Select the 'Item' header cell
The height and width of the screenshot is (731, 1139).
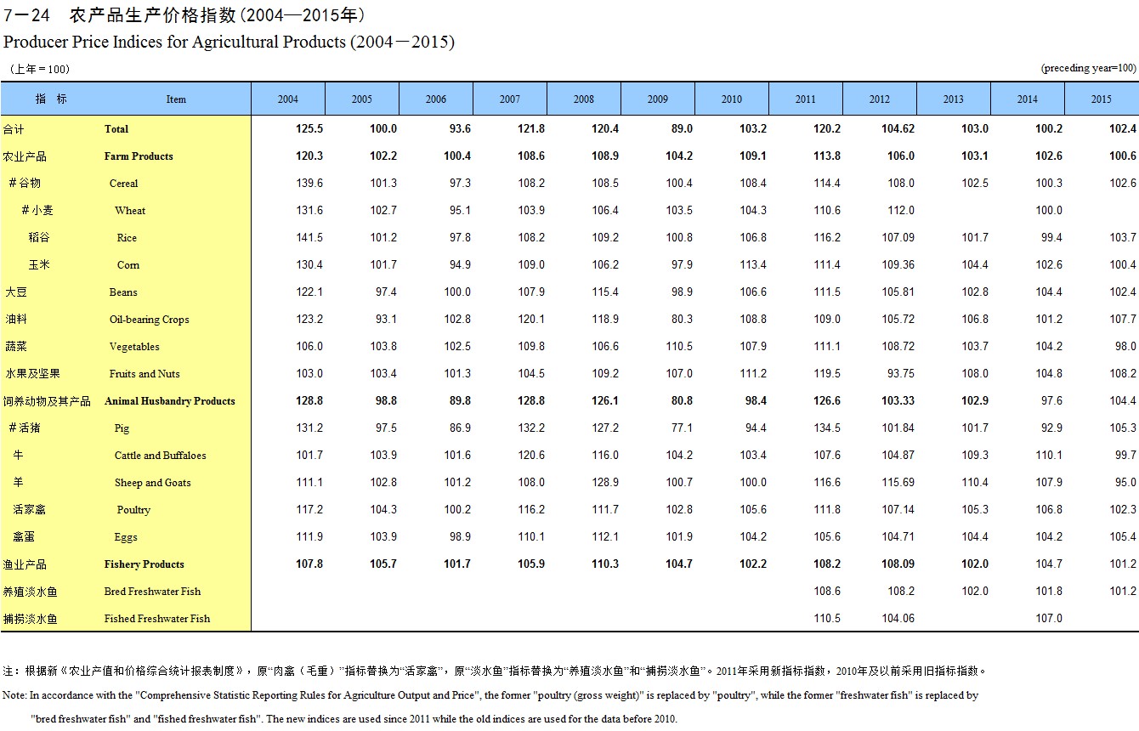[176, 99]
